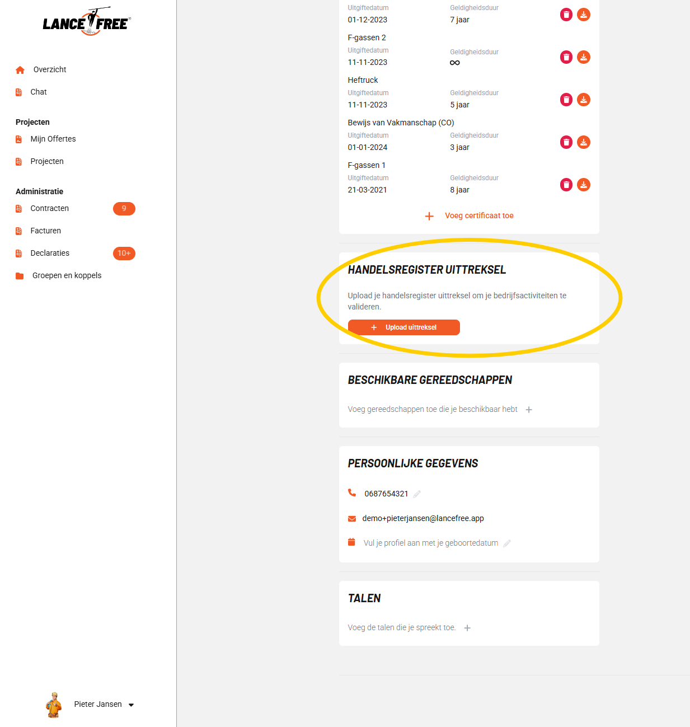This screenshot has height=727, width=690.
Task: Edit phone number with pencil icon
Action: pos(417,494)
